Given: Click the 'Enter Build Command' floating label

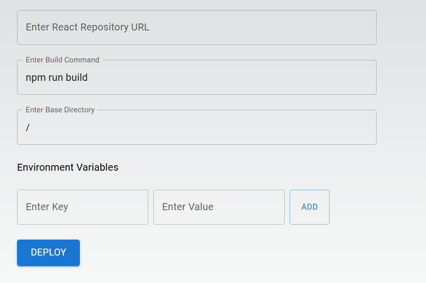Looking at the screenshot, I should pos(62,60).
